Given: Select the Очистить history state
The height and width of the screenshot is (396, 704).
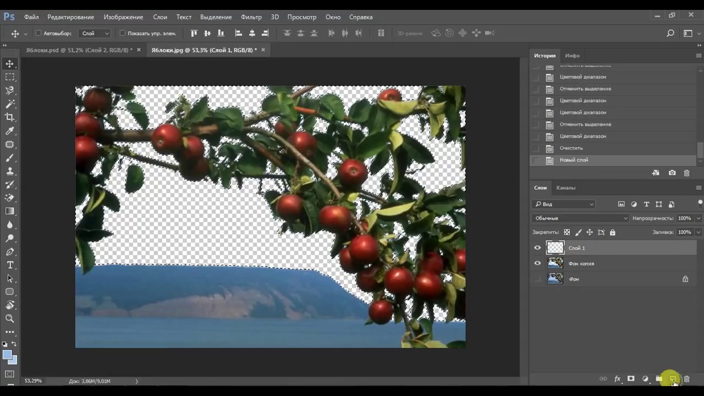Looking at the screenshot, I should pyautogui.click(x=571, y=148).
